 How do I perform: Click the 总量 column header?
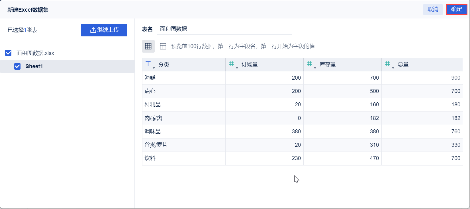pyautogui.click(x=403, y=65)
